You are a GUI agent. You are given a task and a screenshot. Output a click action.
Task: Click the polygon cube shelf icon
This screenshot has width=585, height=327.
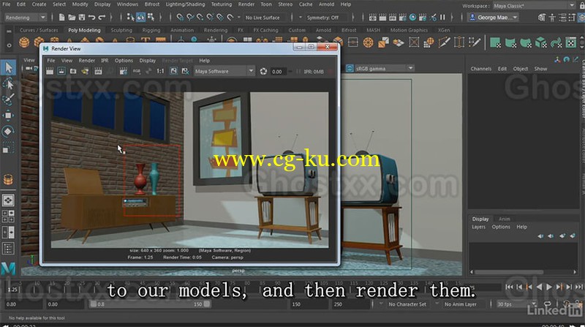coord(39,42)
